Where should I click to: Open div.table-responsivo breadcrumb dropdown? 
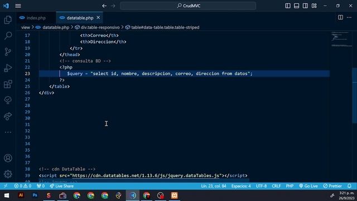tap(100, 27)
